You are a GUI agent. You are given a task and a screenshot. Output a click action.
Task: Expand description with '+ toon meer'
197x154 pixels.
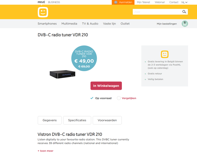coord(45,151)
